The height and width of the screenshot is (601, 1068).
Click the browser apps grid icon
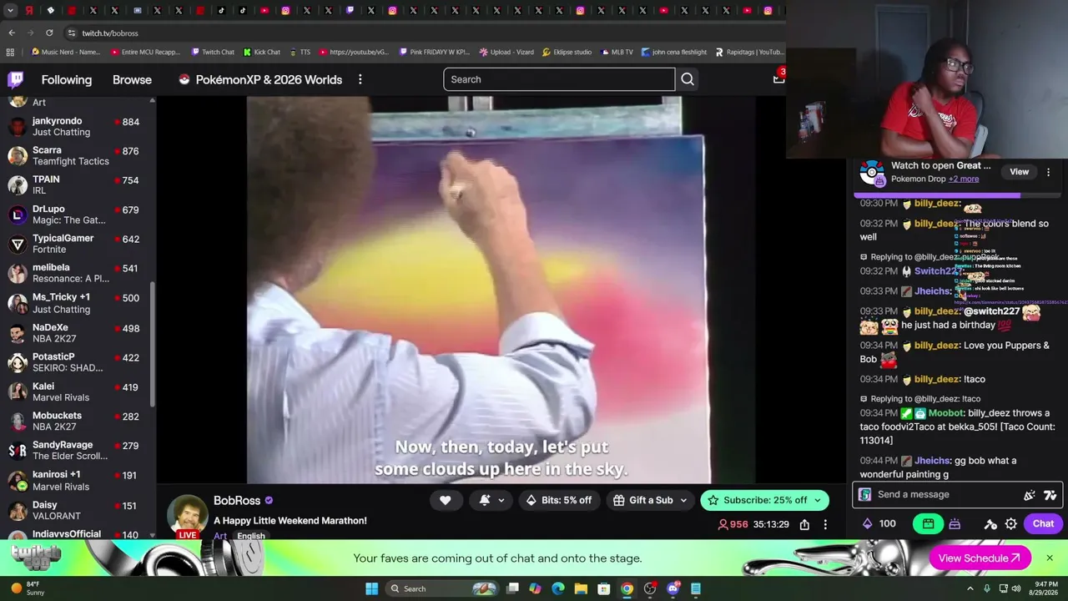point(10,52)
